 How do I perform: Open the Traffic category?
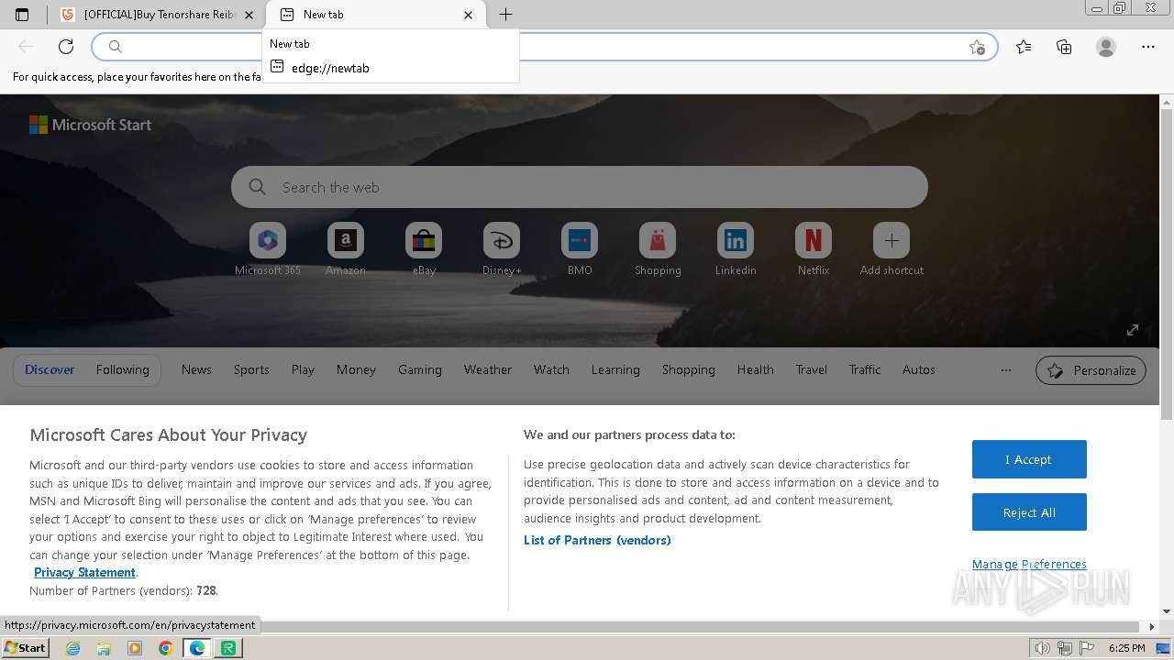(865, 369)
